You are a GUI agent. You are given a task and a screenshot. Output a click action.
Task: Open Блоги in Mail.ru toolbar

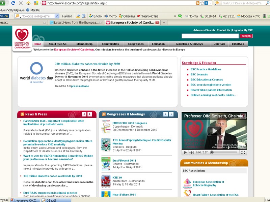(x=96, y=16)
